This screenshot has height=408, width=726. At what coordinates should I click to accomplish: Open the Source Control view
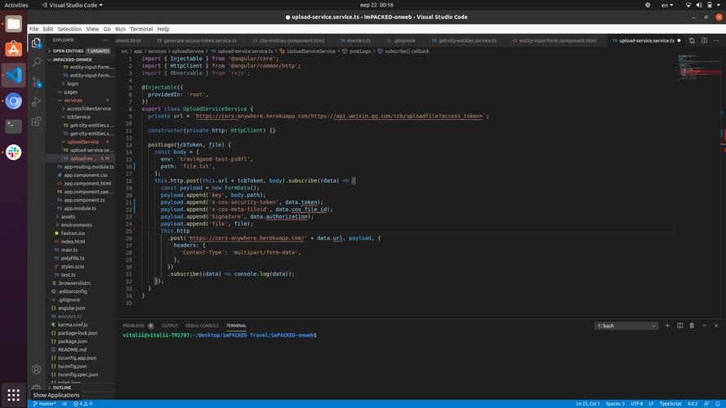click(36, 82)
